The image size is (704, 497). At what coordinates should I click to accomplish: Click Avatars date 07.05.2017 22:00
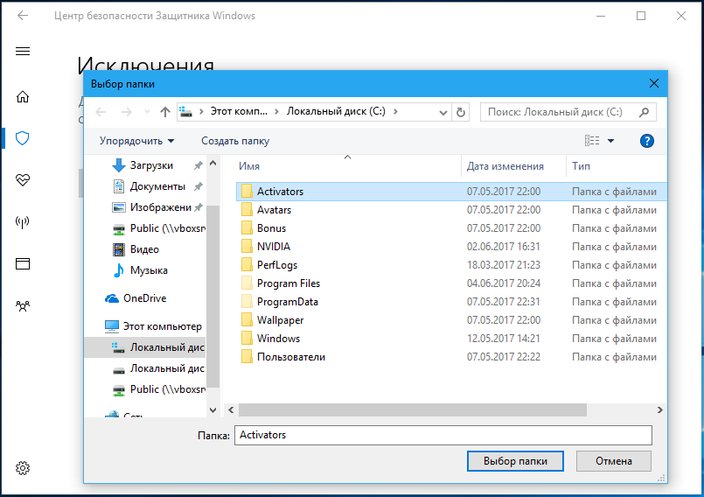coord(504,210)
